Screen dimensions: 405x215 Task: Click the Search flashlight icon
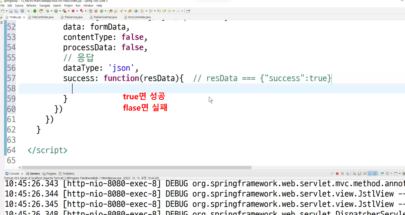click(x=121, y=11)
